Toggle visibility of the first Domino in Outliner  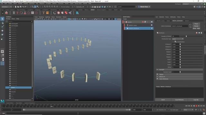tap(10, 28)
